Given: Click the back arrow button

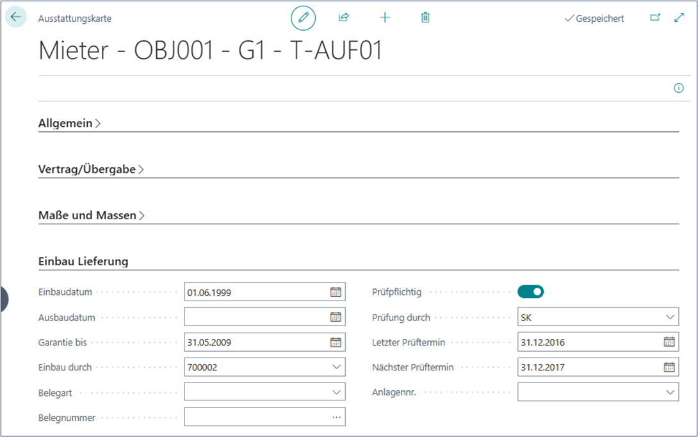Looking at the screenshot, I should point(16,17).
